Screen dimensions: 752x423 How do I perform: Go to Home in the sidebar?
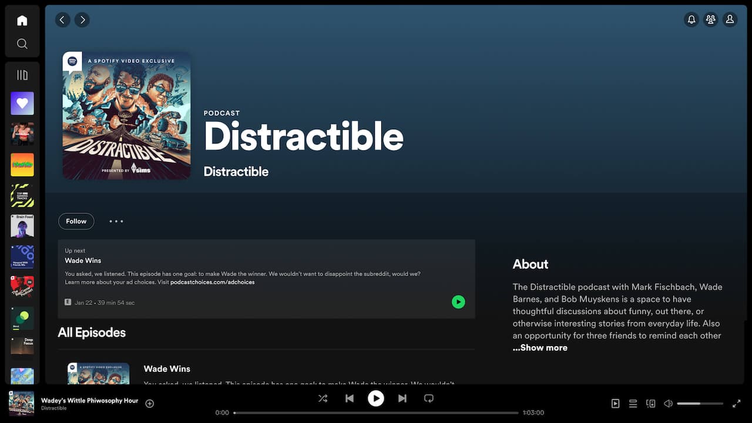[x=22, y=21]
